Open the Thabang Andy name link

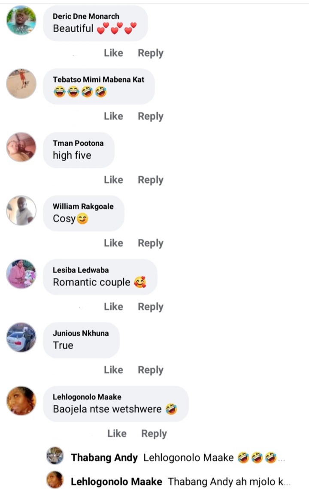[104, 458]
